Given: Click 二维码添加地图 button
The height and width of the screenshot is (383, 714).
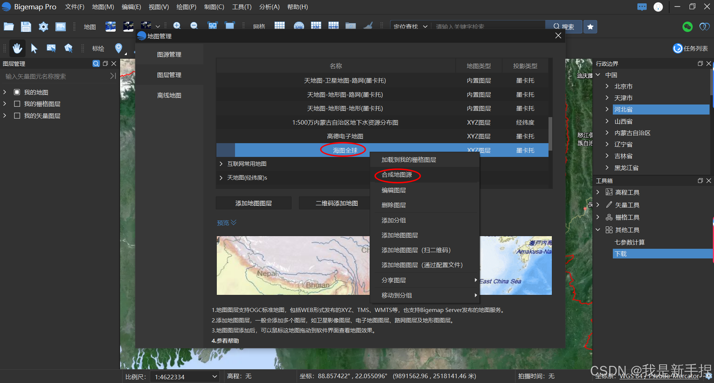Looking at the screenshot, I should coord(337,203).
